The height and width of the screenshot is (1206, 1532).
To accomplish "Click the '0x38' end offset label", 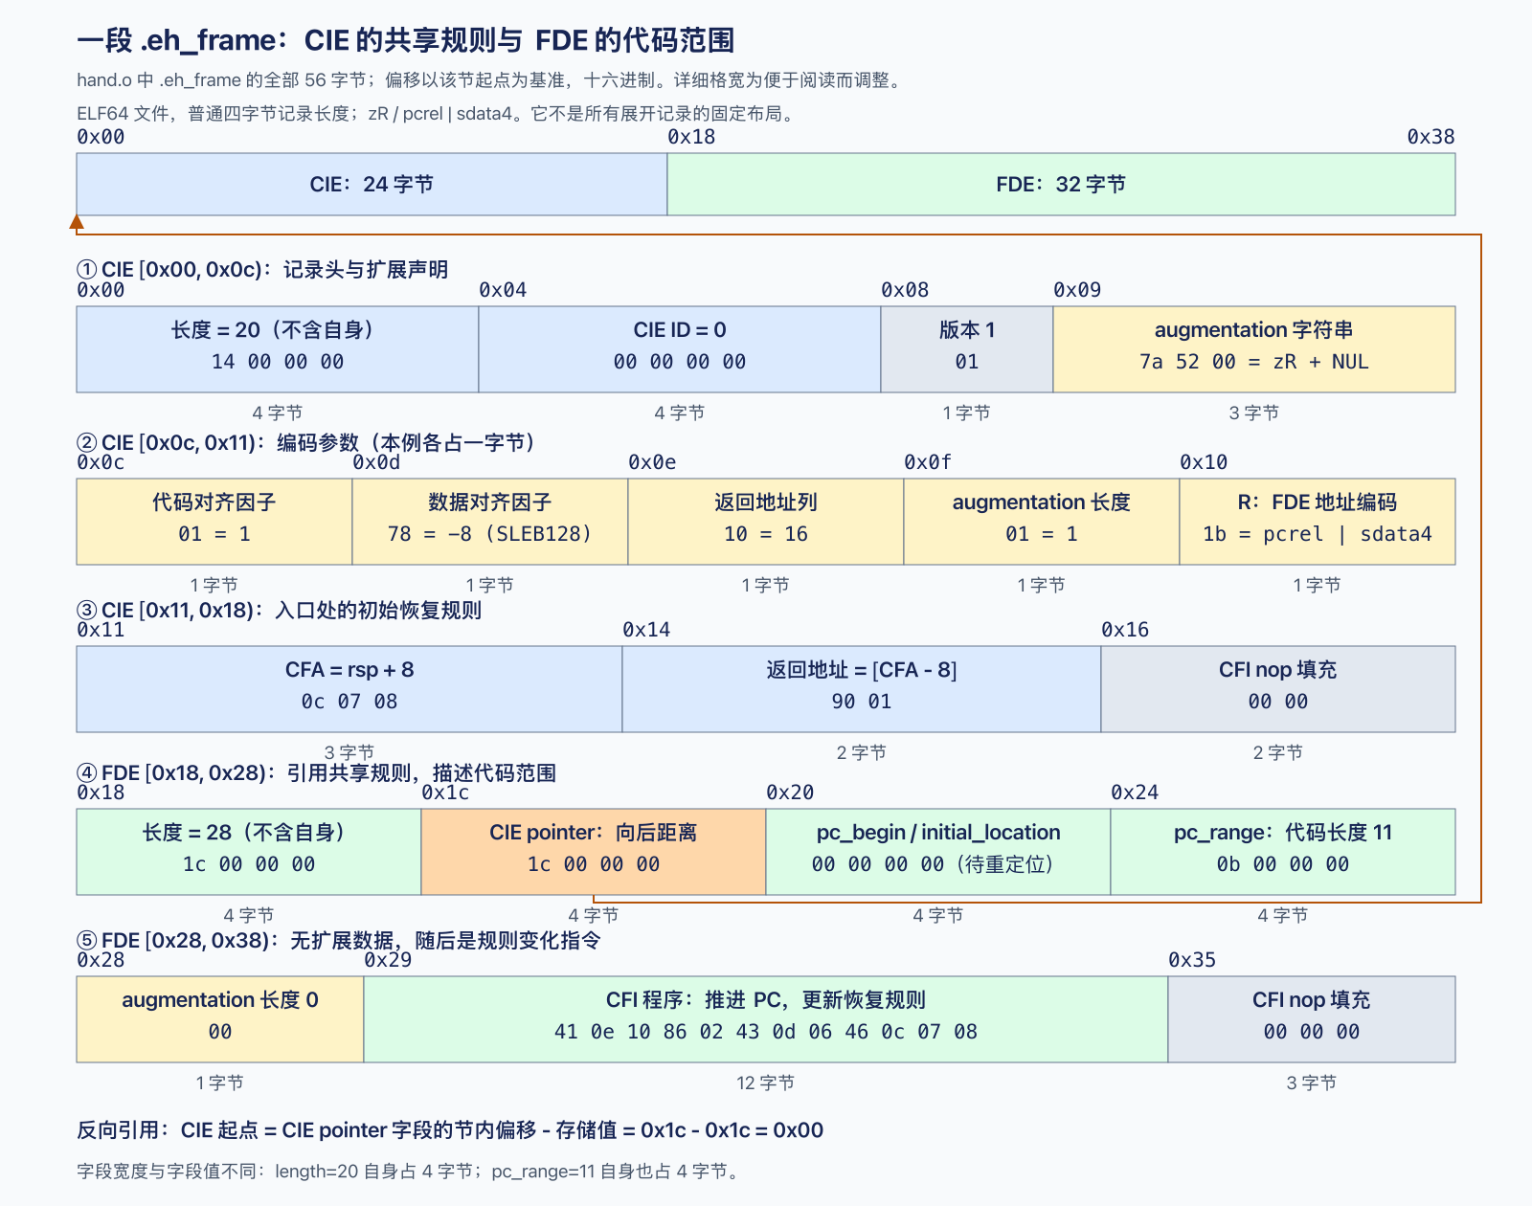I will (x=1431, y=137).
